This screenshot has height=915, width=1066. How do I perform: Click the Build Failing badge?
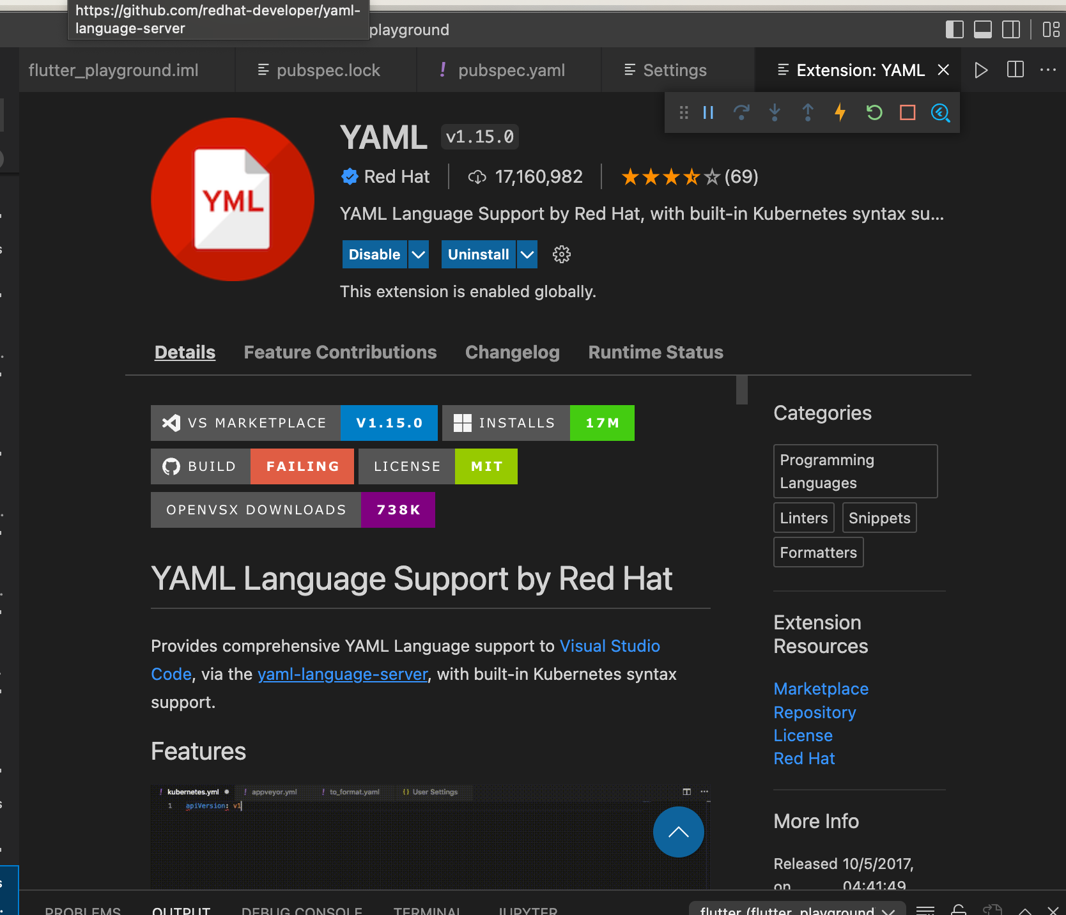coord(252,466)
